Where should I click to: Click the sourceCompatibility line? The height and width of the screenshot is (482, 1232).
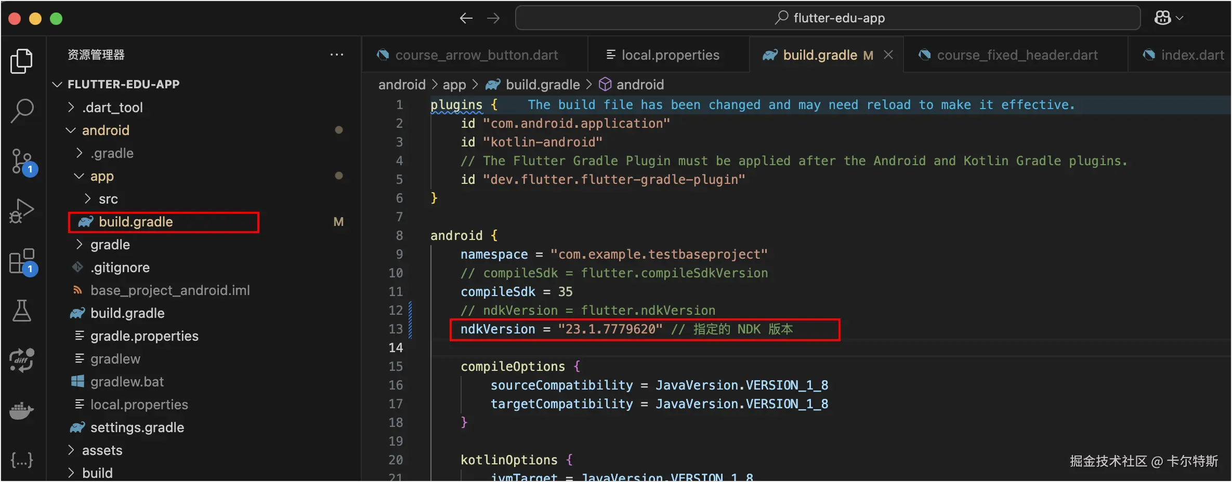click(x=659, y=385)
